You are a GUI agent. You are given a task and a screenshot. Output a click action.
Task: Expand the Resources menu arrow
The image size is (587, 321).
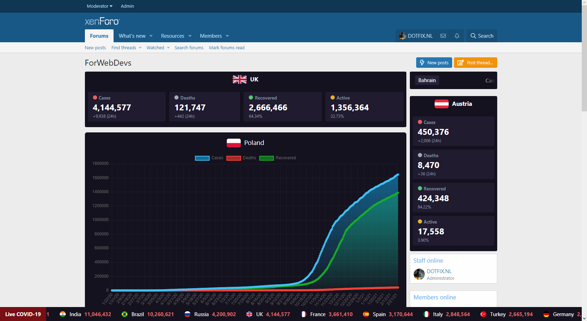pyautogui.click(x=190, y=36)
